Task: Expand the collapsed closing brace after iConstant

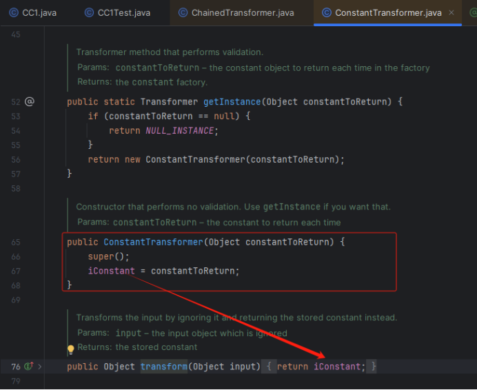Action: (x=373, y=367)
